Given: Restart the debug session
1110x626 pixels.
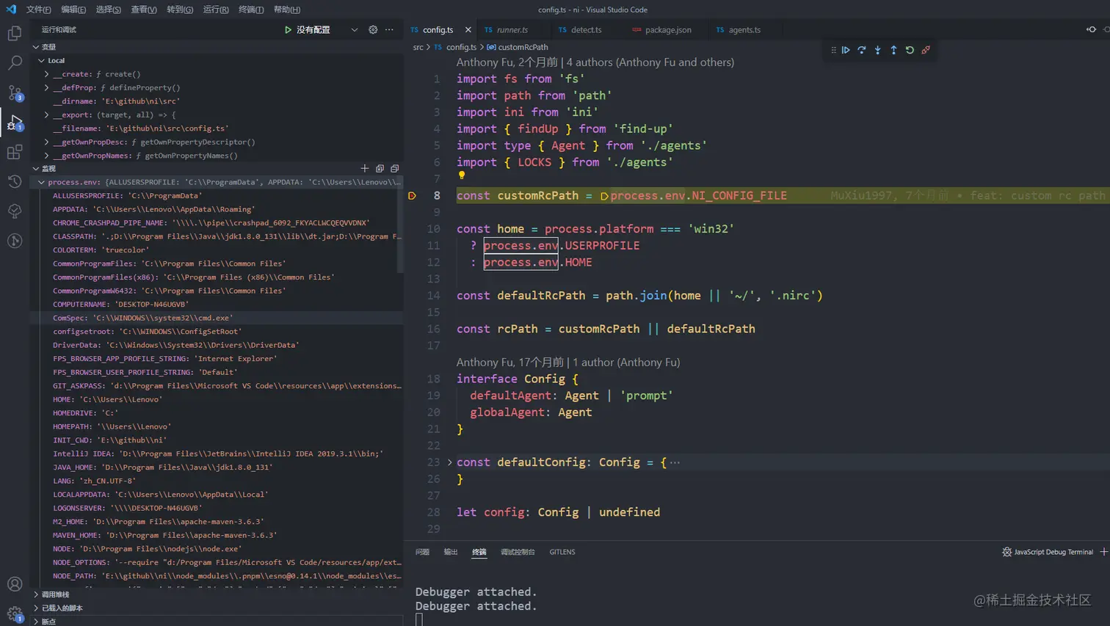Looking at the screenshot, I should (x=910, y=50).
